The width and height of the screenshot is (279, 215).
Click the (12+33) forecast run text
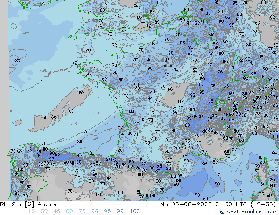(263, 204)
